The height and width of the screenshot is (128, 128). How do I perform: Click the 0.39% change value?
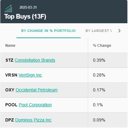(99, 60)
